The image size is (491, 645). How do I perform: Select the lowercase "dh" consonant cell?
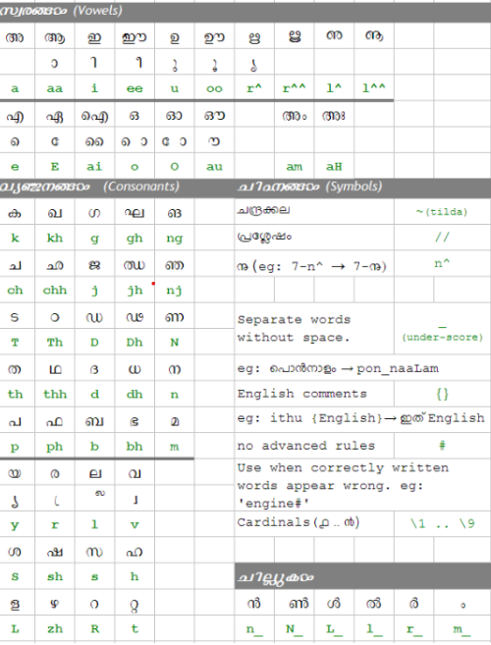(135, 394)
